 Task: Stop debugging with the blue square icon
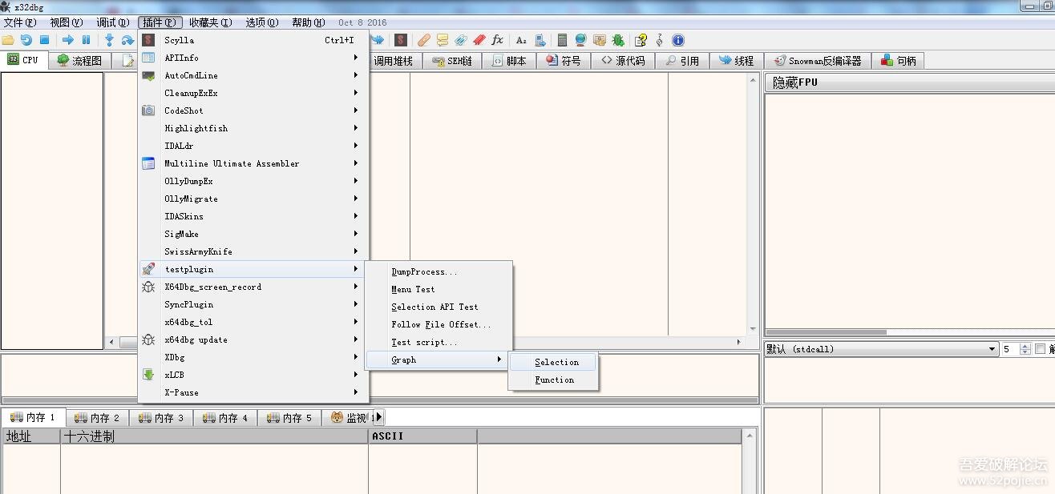pos(45,40)
